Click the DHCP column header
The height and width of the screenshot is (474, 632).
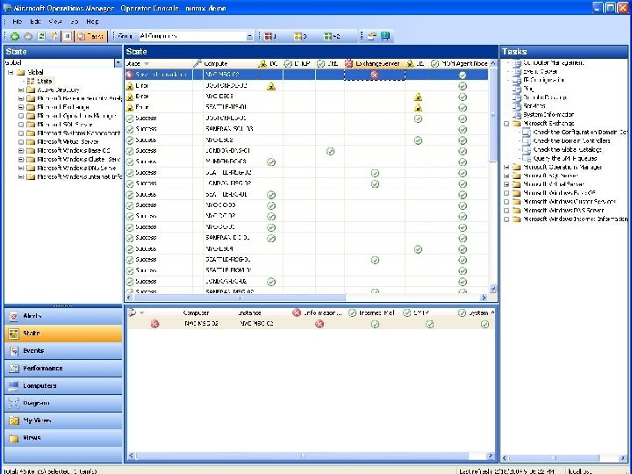pos(298,64)
